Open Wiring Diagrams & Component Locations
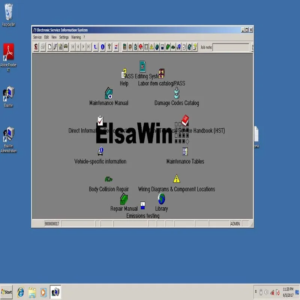The width and height of the screenshot is (300, 300). (x=176, y=178)
